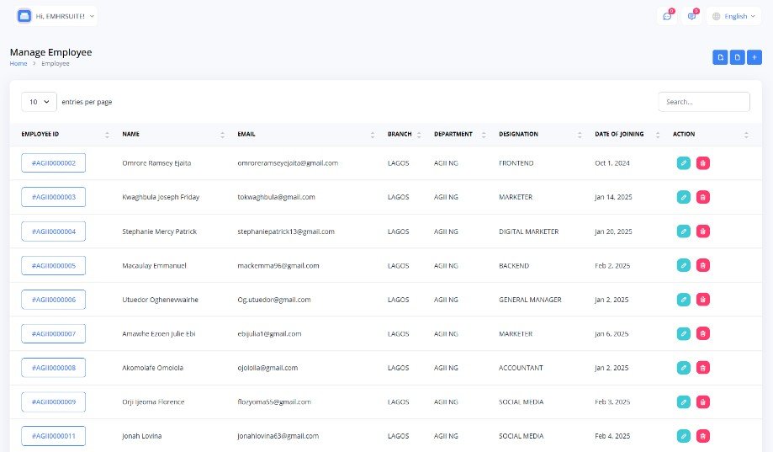The width and height of the screenshot is (773, 452).
Task: Delete employee Jonah Lovina
Action: point(702,436)
